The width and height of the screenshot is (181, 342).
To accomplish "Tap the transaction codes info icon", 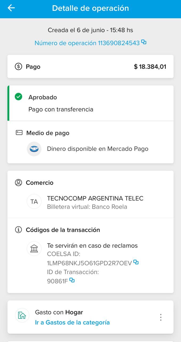I will point(18,230).
